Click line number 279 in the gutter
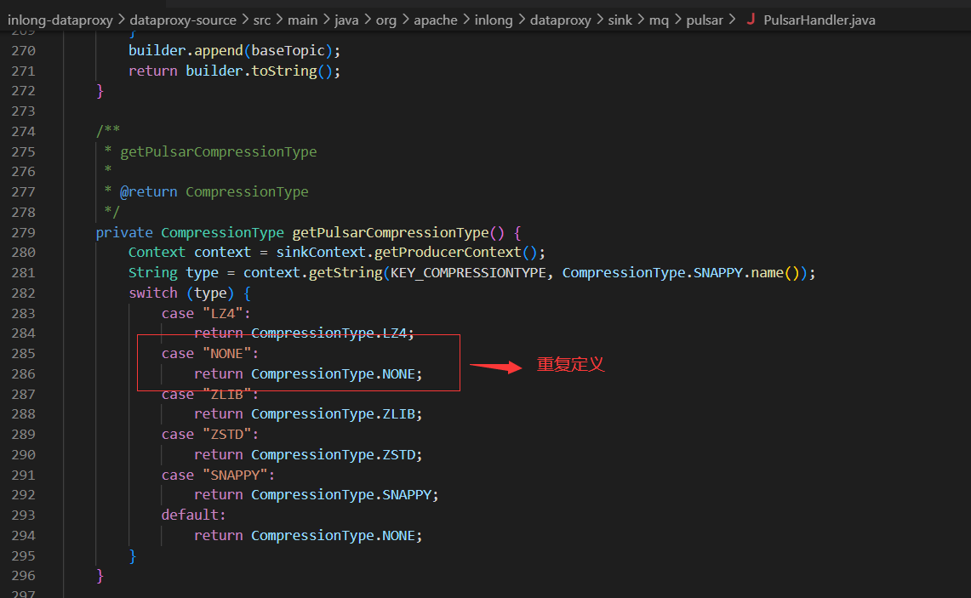The height and width of the screenshot is (598, 971). [23, 232]
